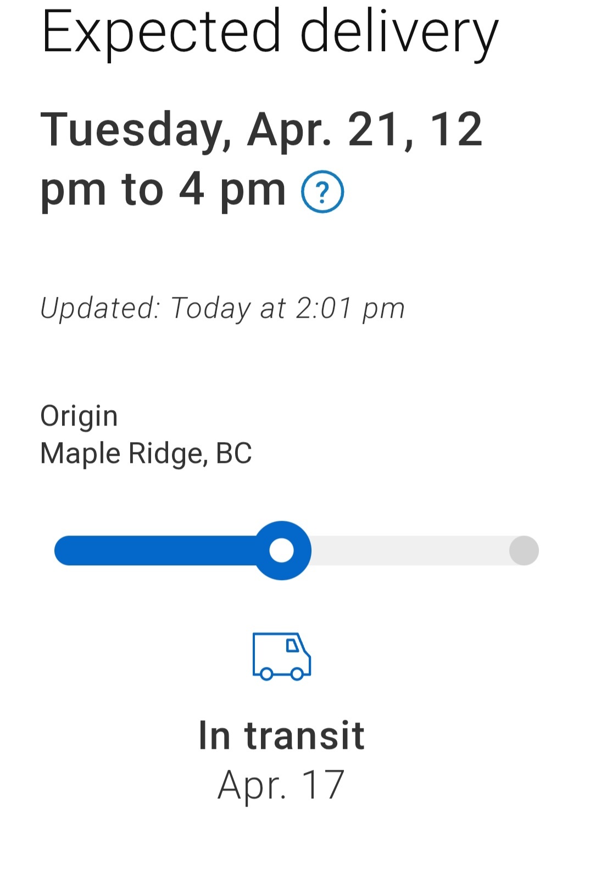This screenshot has height=877, width=590.
Task: Select the "Maple Ridge, BC" origin location
Action: [x=146, y=454]
